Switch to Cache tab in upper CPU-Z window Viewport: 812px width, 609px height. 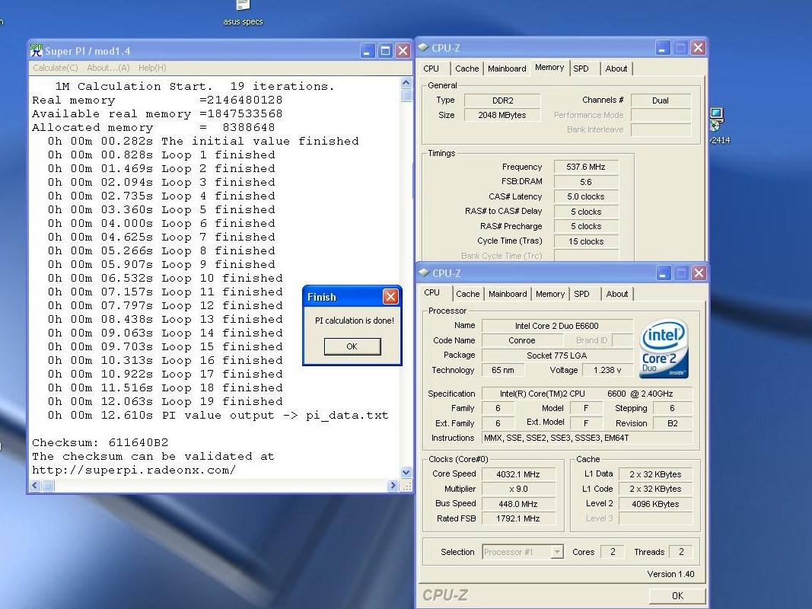(467, 69)
